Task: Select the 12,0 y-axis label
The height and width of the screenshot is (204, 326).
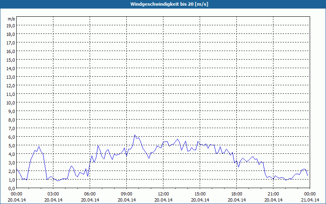Action: tap(11, 86)
